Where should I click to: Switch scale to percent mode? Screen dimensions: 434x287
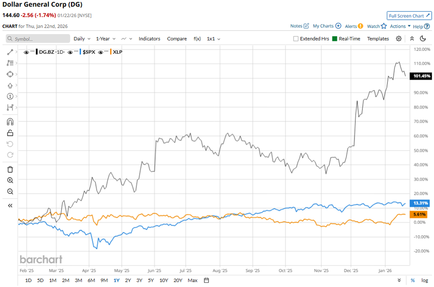[x=413, y=281]
